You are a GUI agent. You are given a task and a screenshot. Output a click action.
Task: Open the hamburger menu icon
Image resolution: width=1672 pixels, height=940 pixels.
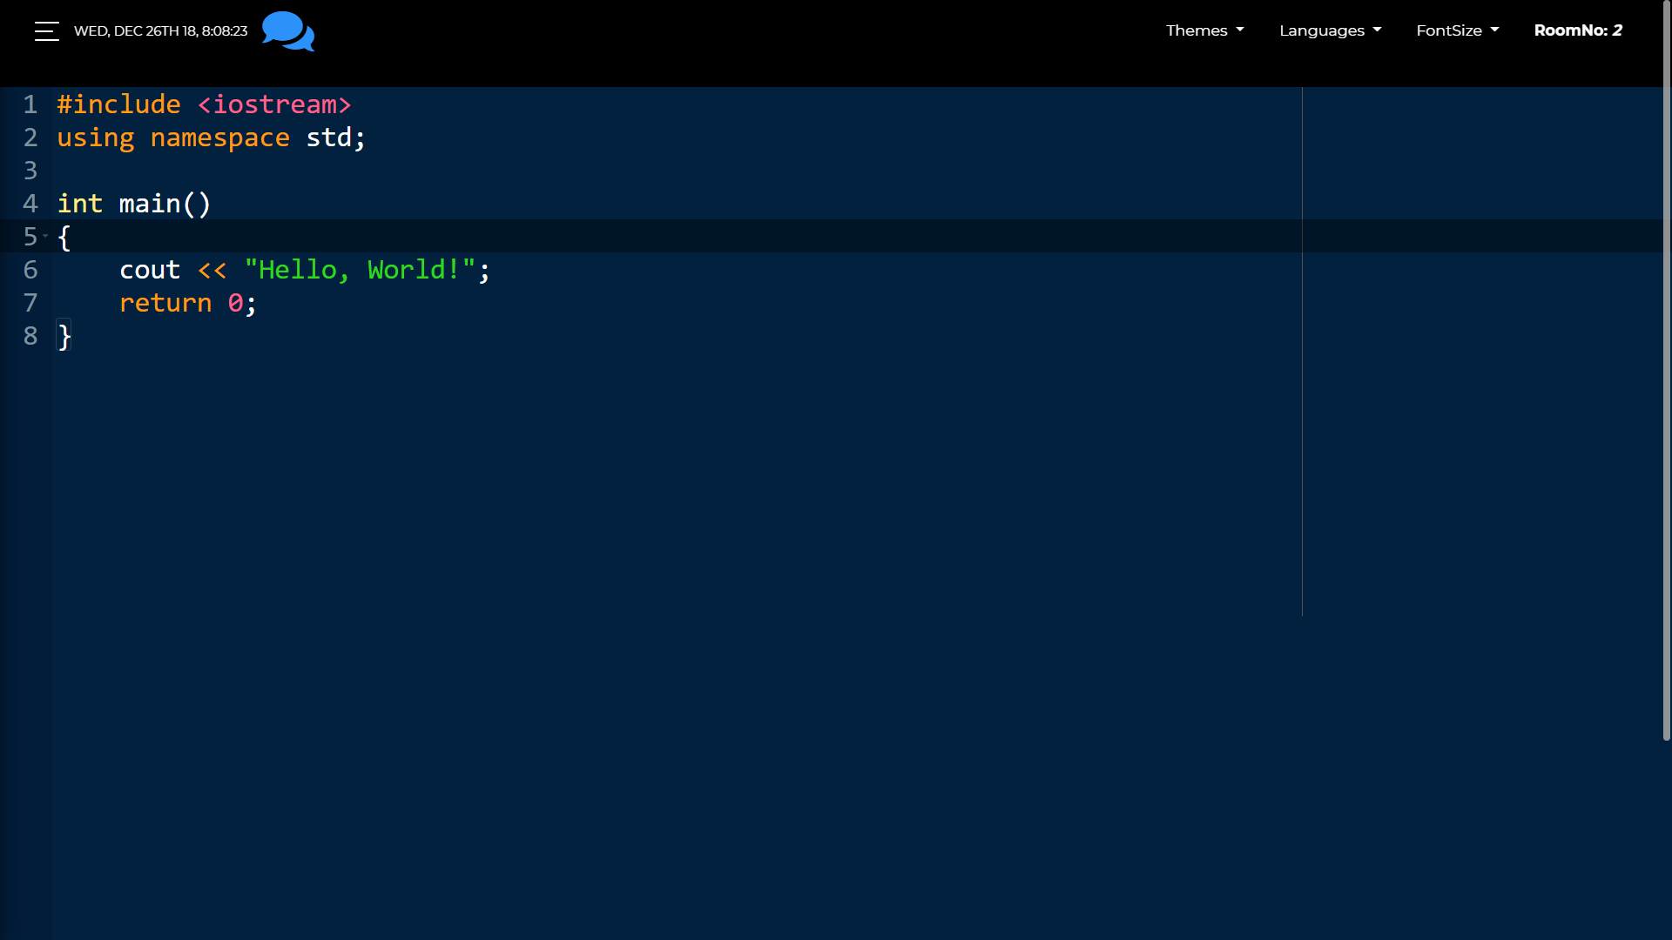[x=47, y=31]
